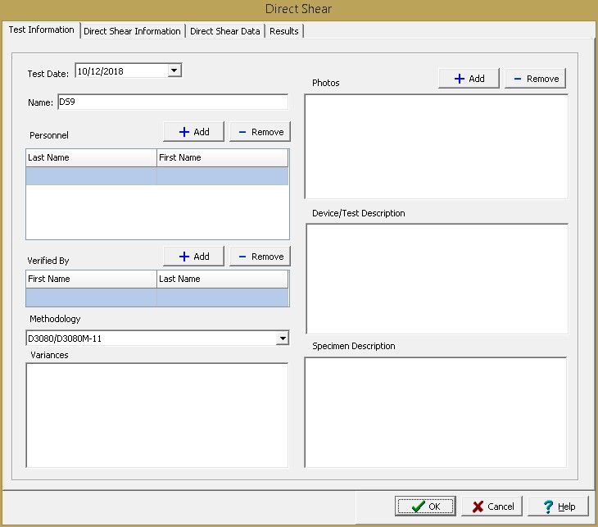
Task: Open the Direct Shear Data tab
Action: click(224, 31)
